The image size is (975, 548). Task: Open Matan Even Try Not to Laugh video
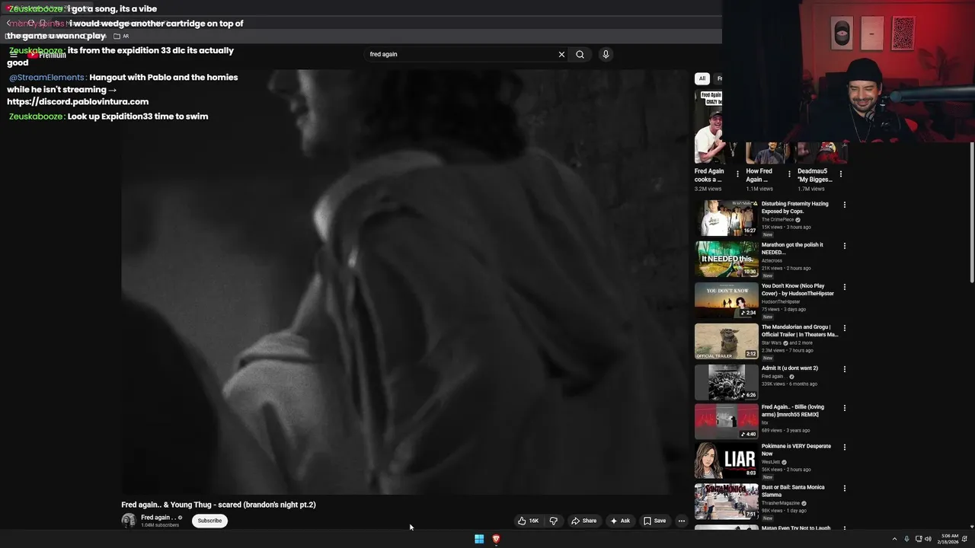(796, 528)
